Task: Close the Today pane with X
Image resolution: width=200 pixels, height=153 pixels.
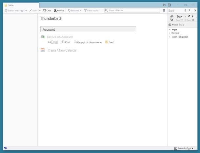Action: [195, 10]
